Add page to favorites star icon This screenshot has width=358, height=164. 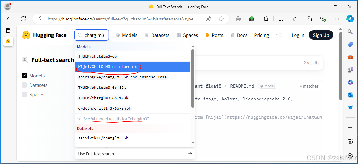pyautogui.click(x=221, y=19)
